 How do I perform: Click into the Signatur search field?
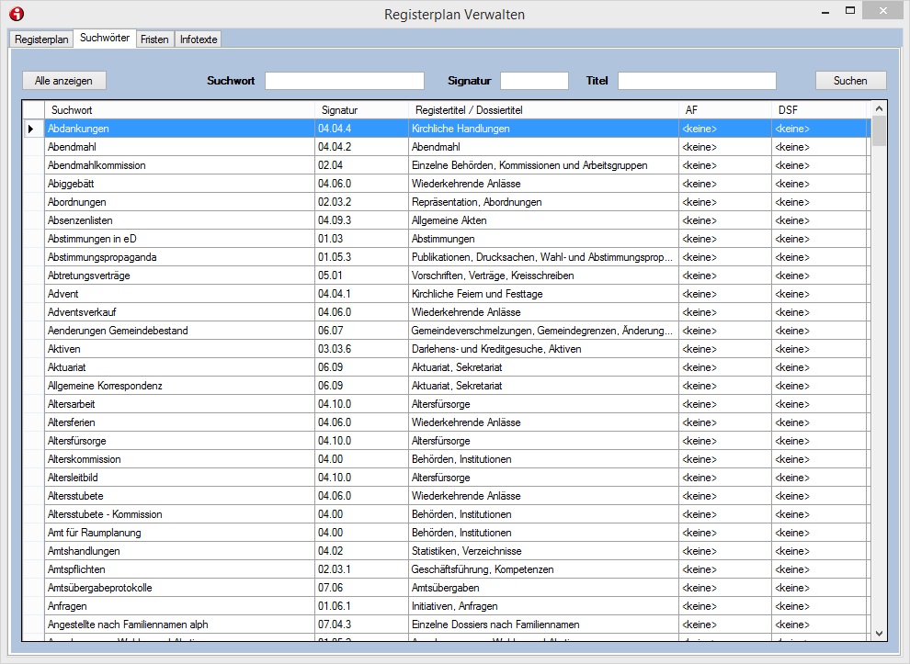[x=534, y=81]
